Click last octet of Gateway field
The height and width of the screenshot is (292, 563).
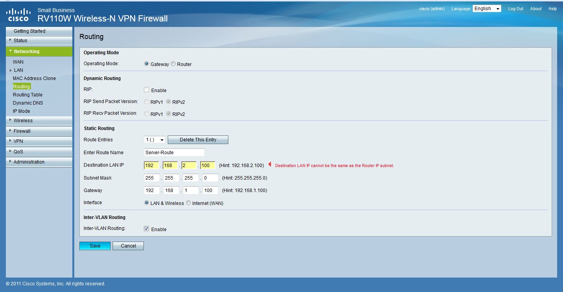(x=210, y=190)
